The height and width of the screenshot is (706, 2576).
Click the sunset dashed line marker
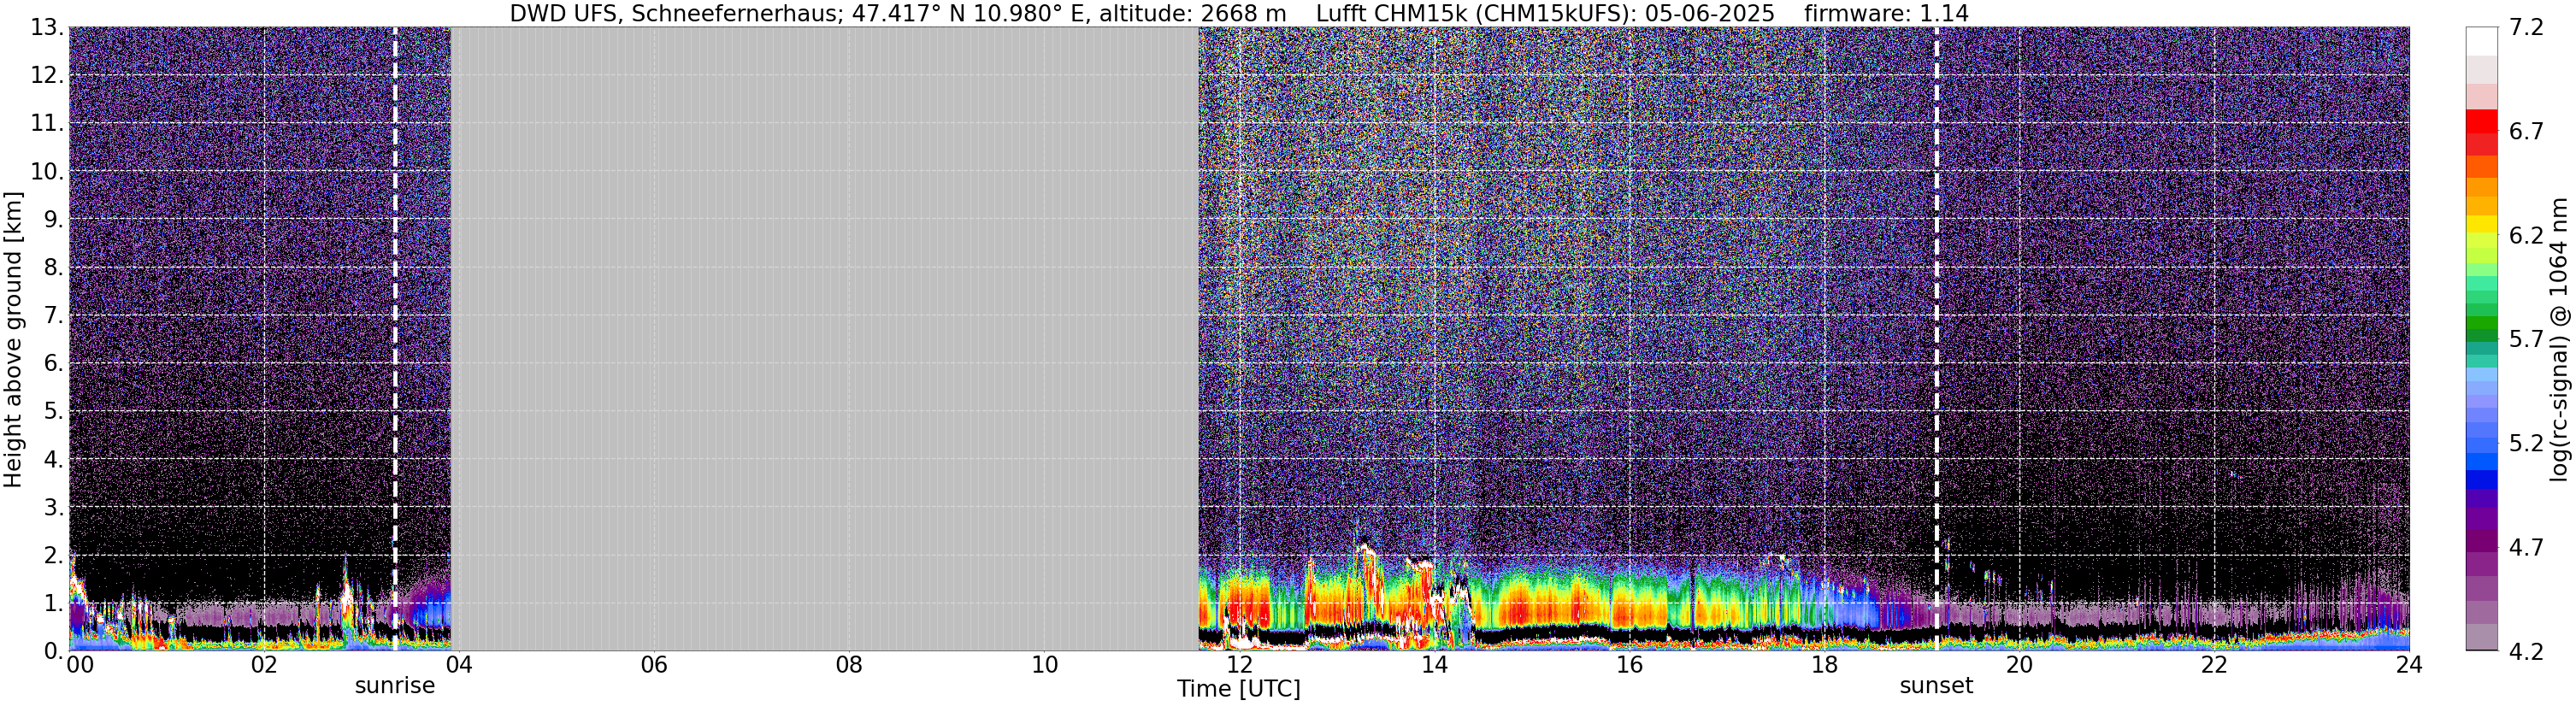point(1937,339)
